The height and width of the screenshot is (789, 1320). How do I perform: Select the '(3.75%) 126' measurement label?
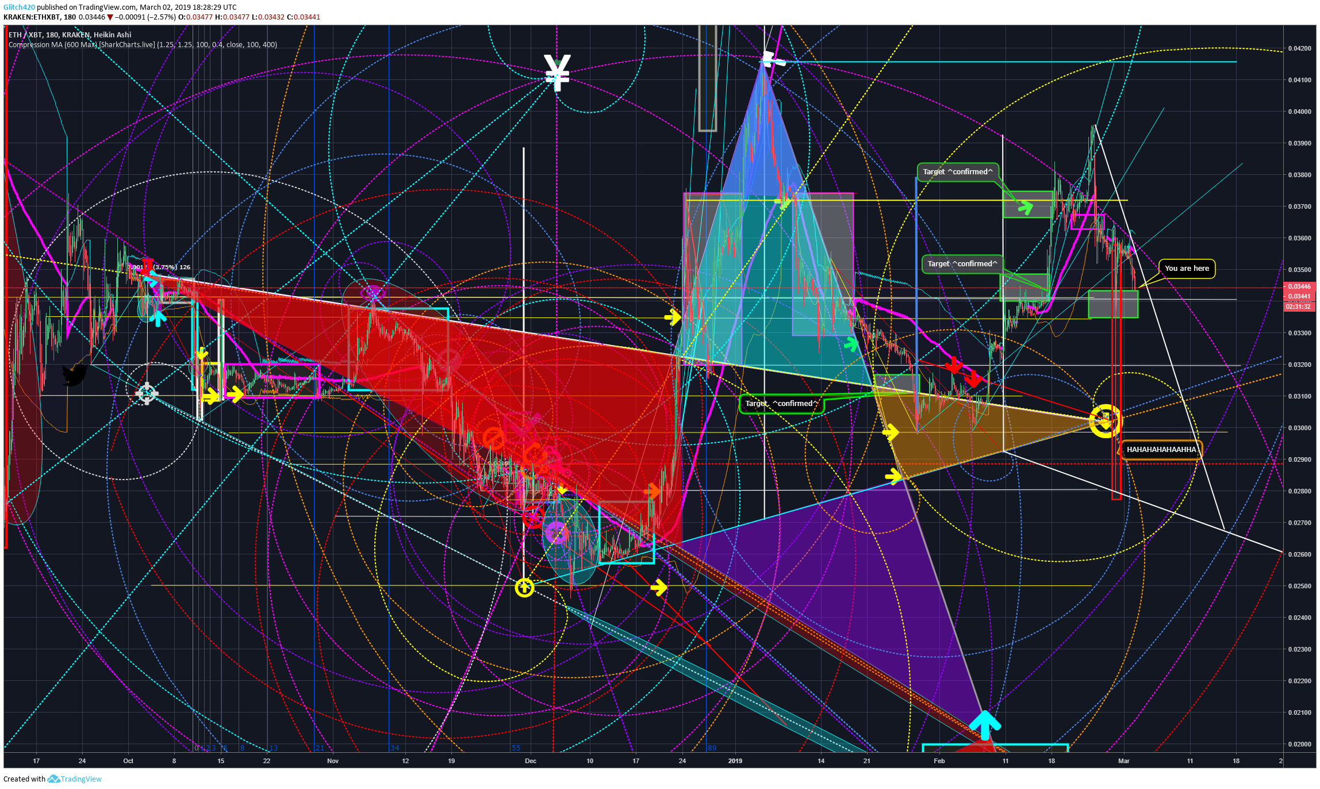tap(172, 267)
